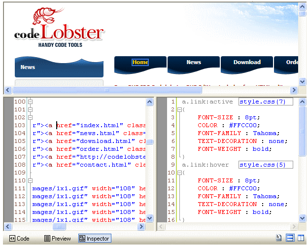
Task: Click CSS pane scroll-up arrow
Action: click(x=302, y=102)
